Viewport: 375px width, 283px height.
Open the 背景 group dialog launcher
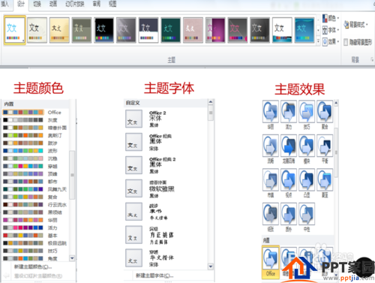click(372, 59)
